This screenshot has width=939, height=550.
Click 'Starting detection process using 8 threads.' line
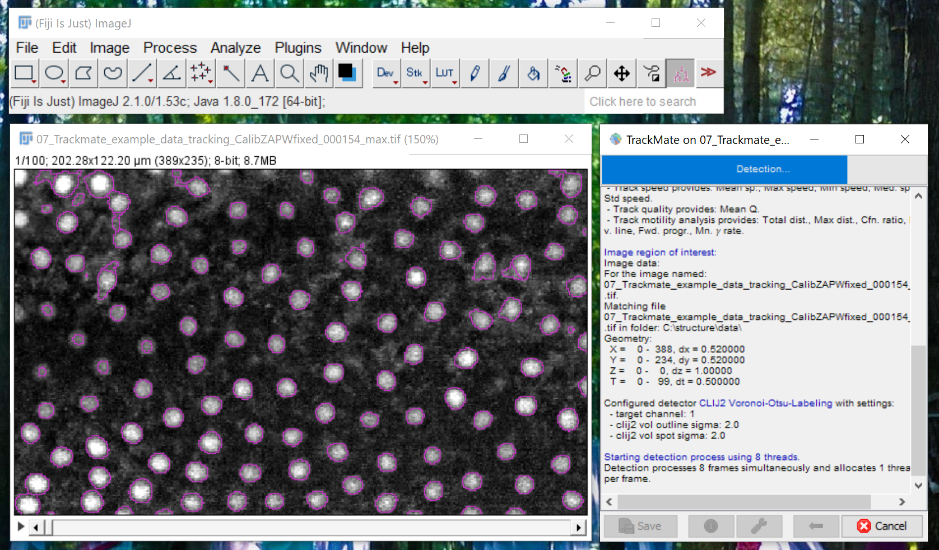pyautogui.click(x=701, y=457)
